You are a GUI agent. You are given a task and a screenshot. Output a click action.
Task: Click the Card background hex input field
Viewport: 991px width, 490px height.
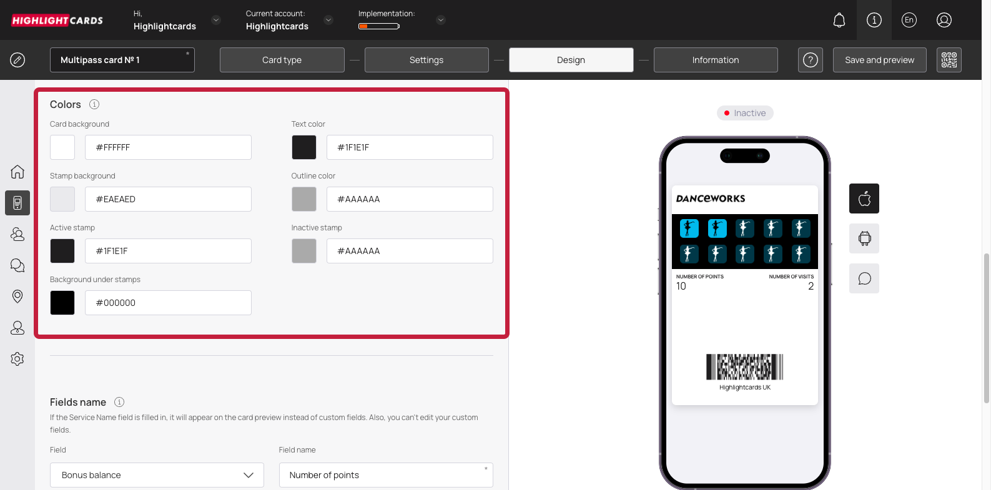click(x=168, y=147)
